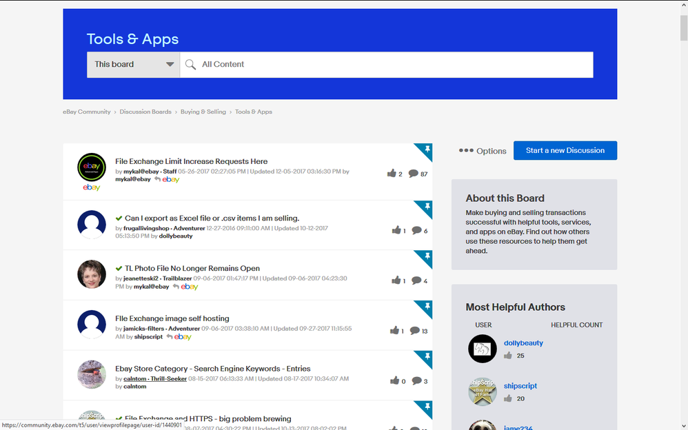
Task: Open dollybeauty's avatar in Most Helpful Authors
Action: tap(482, 349)
